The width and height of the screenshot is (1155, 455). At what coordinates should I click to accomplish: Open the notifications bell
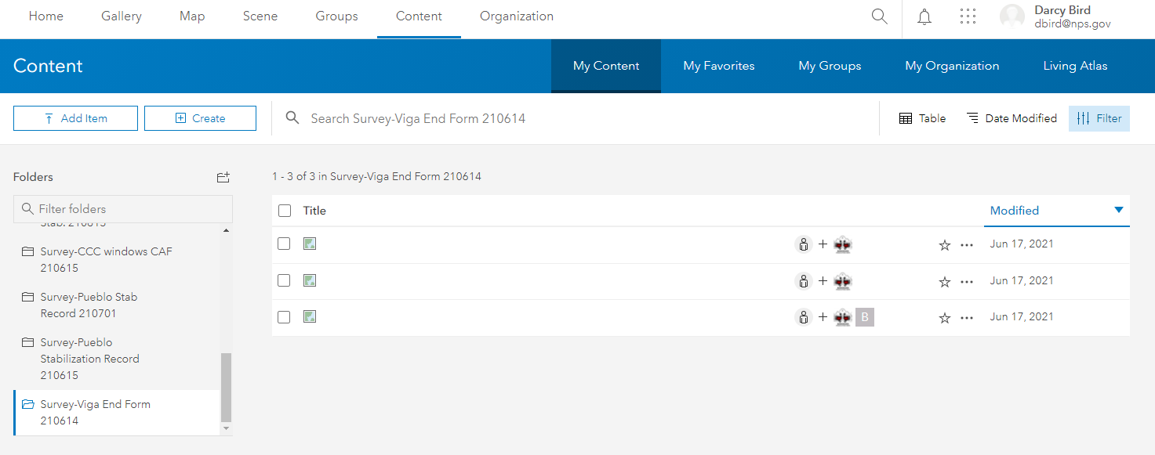tap(924, 16)
